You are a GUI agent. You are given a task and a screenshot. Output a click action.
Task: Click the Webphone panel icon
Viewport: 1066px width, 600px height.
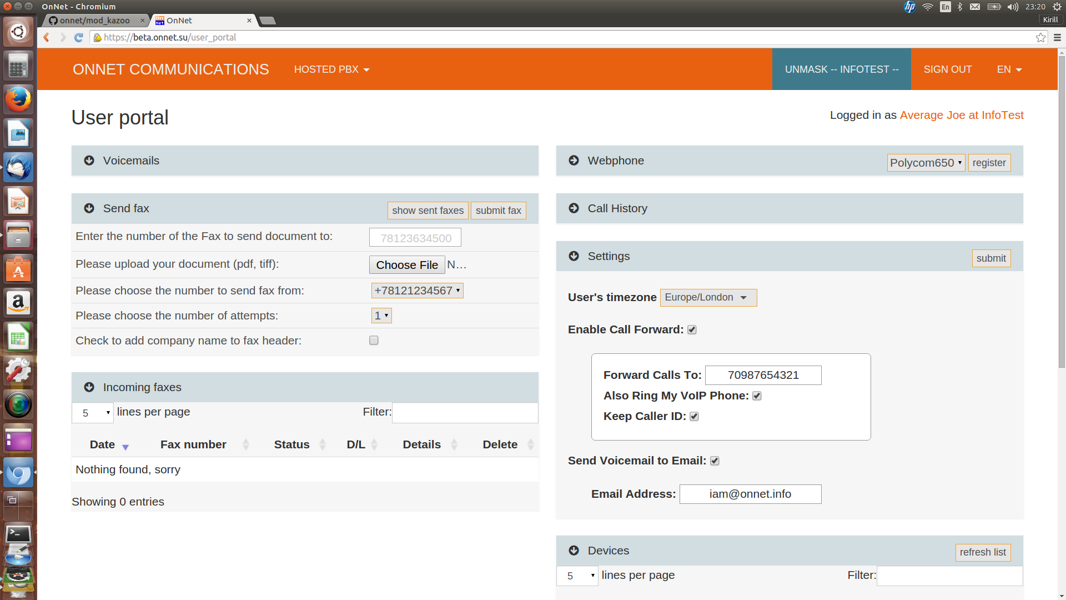(575, 161)
